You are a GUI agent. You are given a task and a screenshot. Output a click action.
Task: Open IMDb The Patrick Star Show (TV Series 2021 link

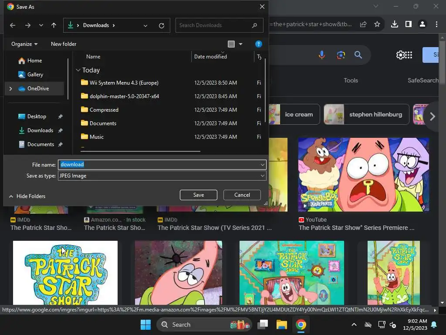pyautogui.click(x=215, y=228)
